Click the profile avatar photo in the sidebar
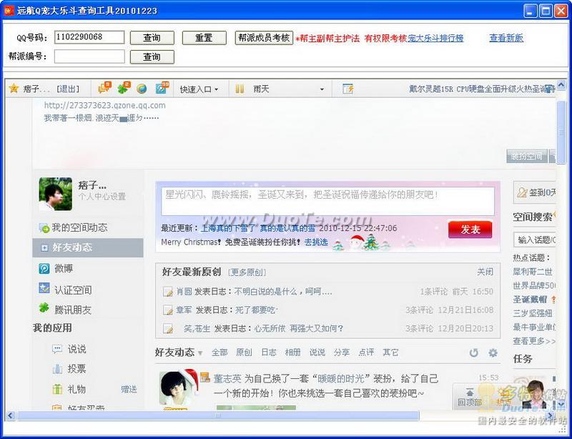The image size is (572, 439). coord(56,194)
